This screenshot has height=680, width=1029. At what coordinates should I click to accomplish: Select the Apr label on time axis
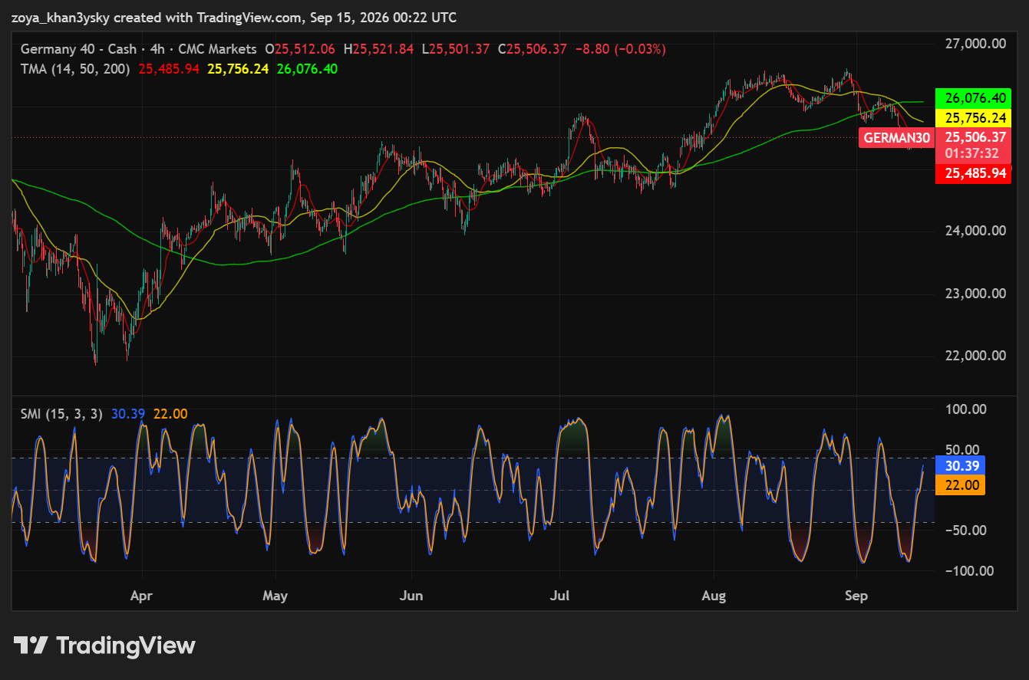[x=141, y=596]
